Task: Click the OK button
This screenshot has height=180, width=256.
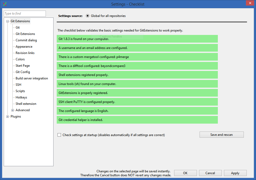Action: pyautogui.click(x=185, y=173)
